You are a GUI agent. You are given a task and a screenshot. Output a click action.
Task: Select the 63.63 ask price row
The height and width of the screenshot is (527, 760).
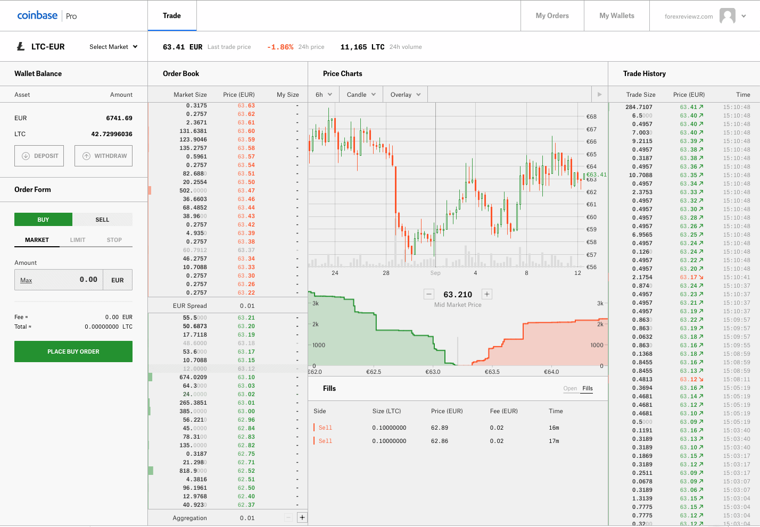click(228, 106)
